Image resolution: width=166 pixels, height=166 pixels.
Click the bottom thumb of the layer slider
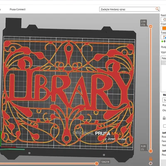pos(151,151)
